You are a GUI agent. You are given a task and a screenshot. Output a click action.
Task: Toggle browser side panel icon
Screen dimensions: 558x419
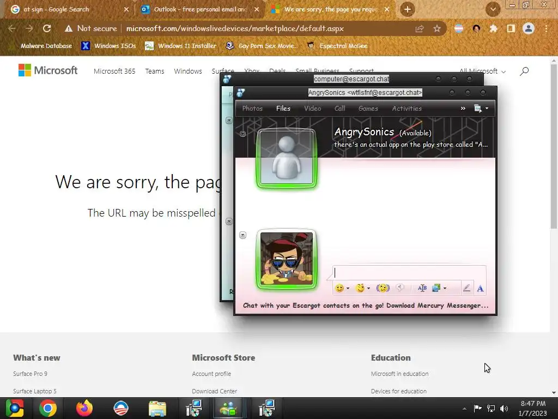click(x=511, y=28)
